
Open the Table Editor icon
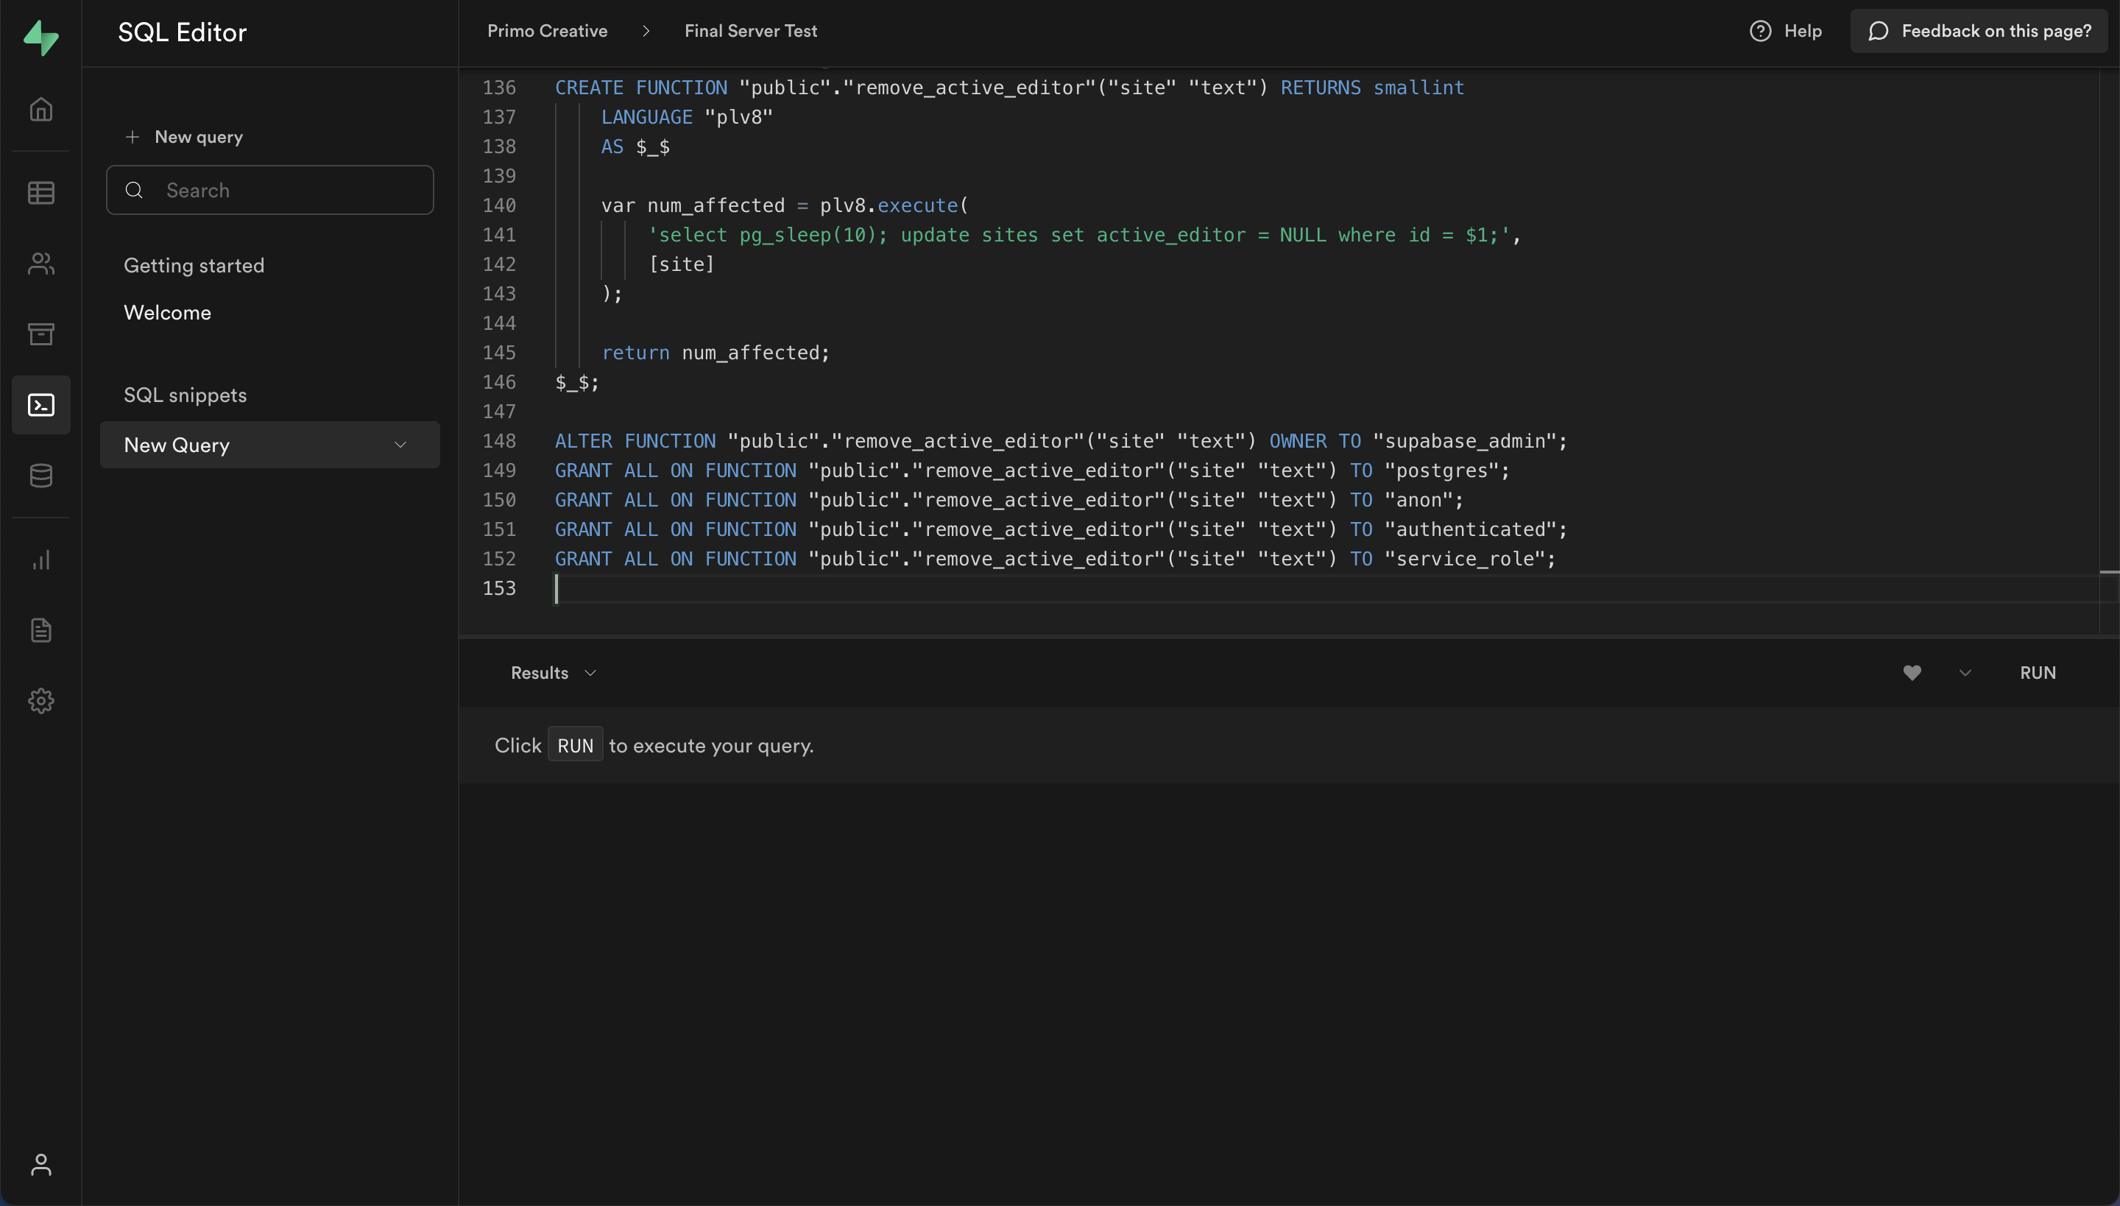pyautogui.click(x=40, y=193)
